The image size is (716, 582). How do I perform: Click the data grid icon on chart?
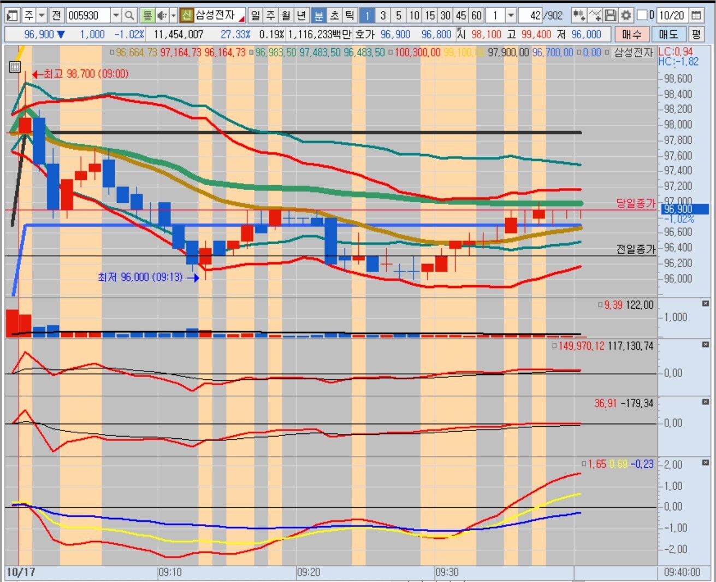click(x=15, y=67)
